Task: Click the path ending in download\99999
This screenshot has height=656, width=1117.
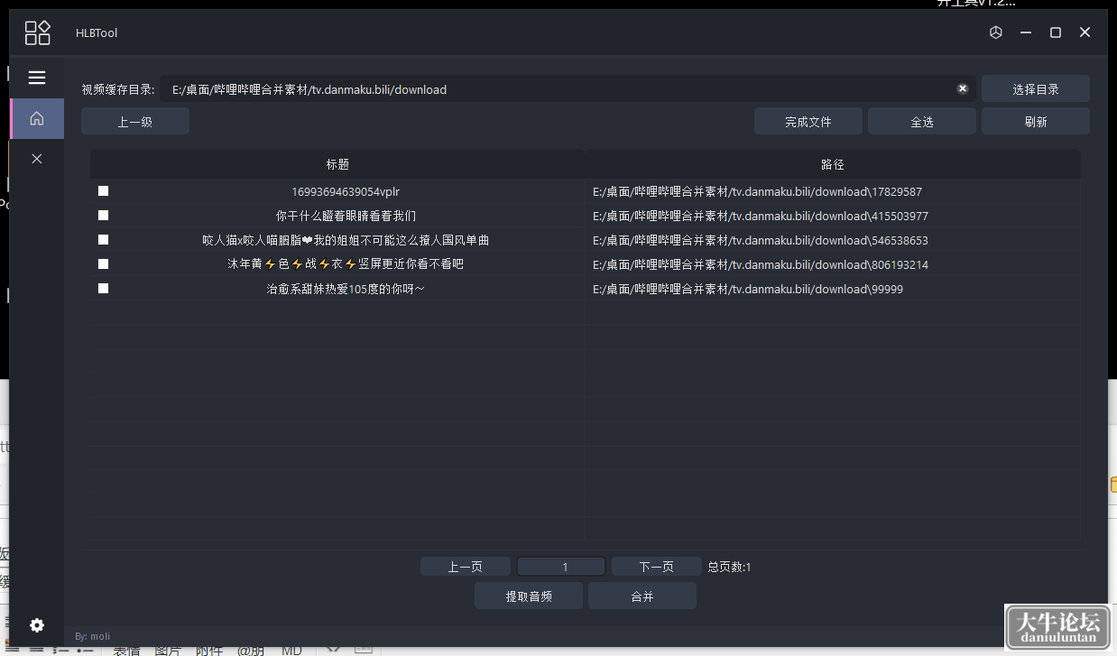Action: pyautogui.click(x=748, y=290)
